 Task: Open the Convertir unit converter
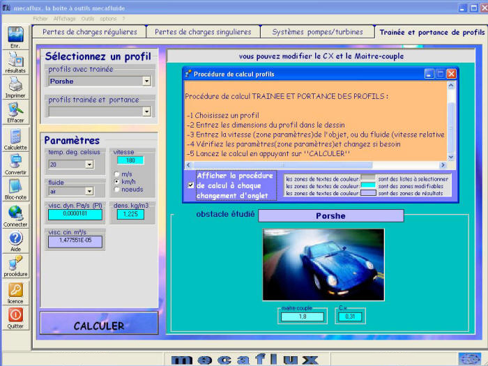pyautogui.click(x=15, y=162)
